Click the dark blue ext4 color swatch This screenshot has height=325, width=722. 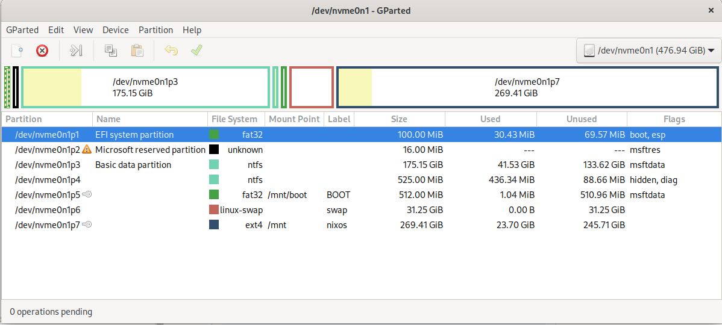click(x=214, y=224)
